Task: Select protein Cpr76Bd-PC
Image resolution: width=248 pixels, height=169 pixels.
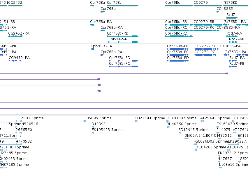Action: (x=178, y=55)
